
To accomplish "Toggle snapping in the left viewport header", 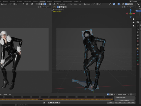I will (x=14, y=4).
